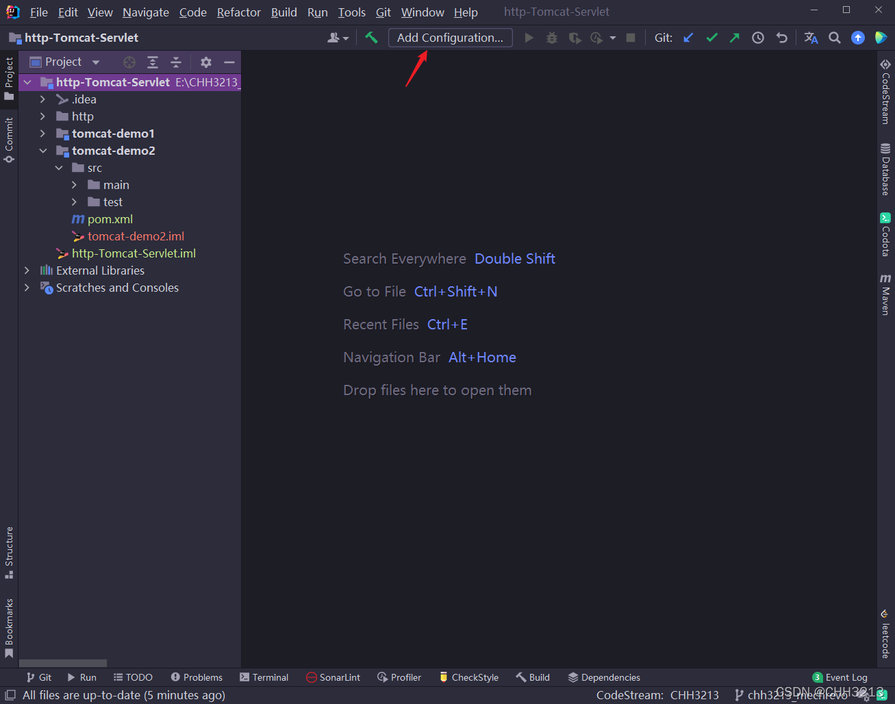Open the Terminal tool window tab

[x=264, y=677]
